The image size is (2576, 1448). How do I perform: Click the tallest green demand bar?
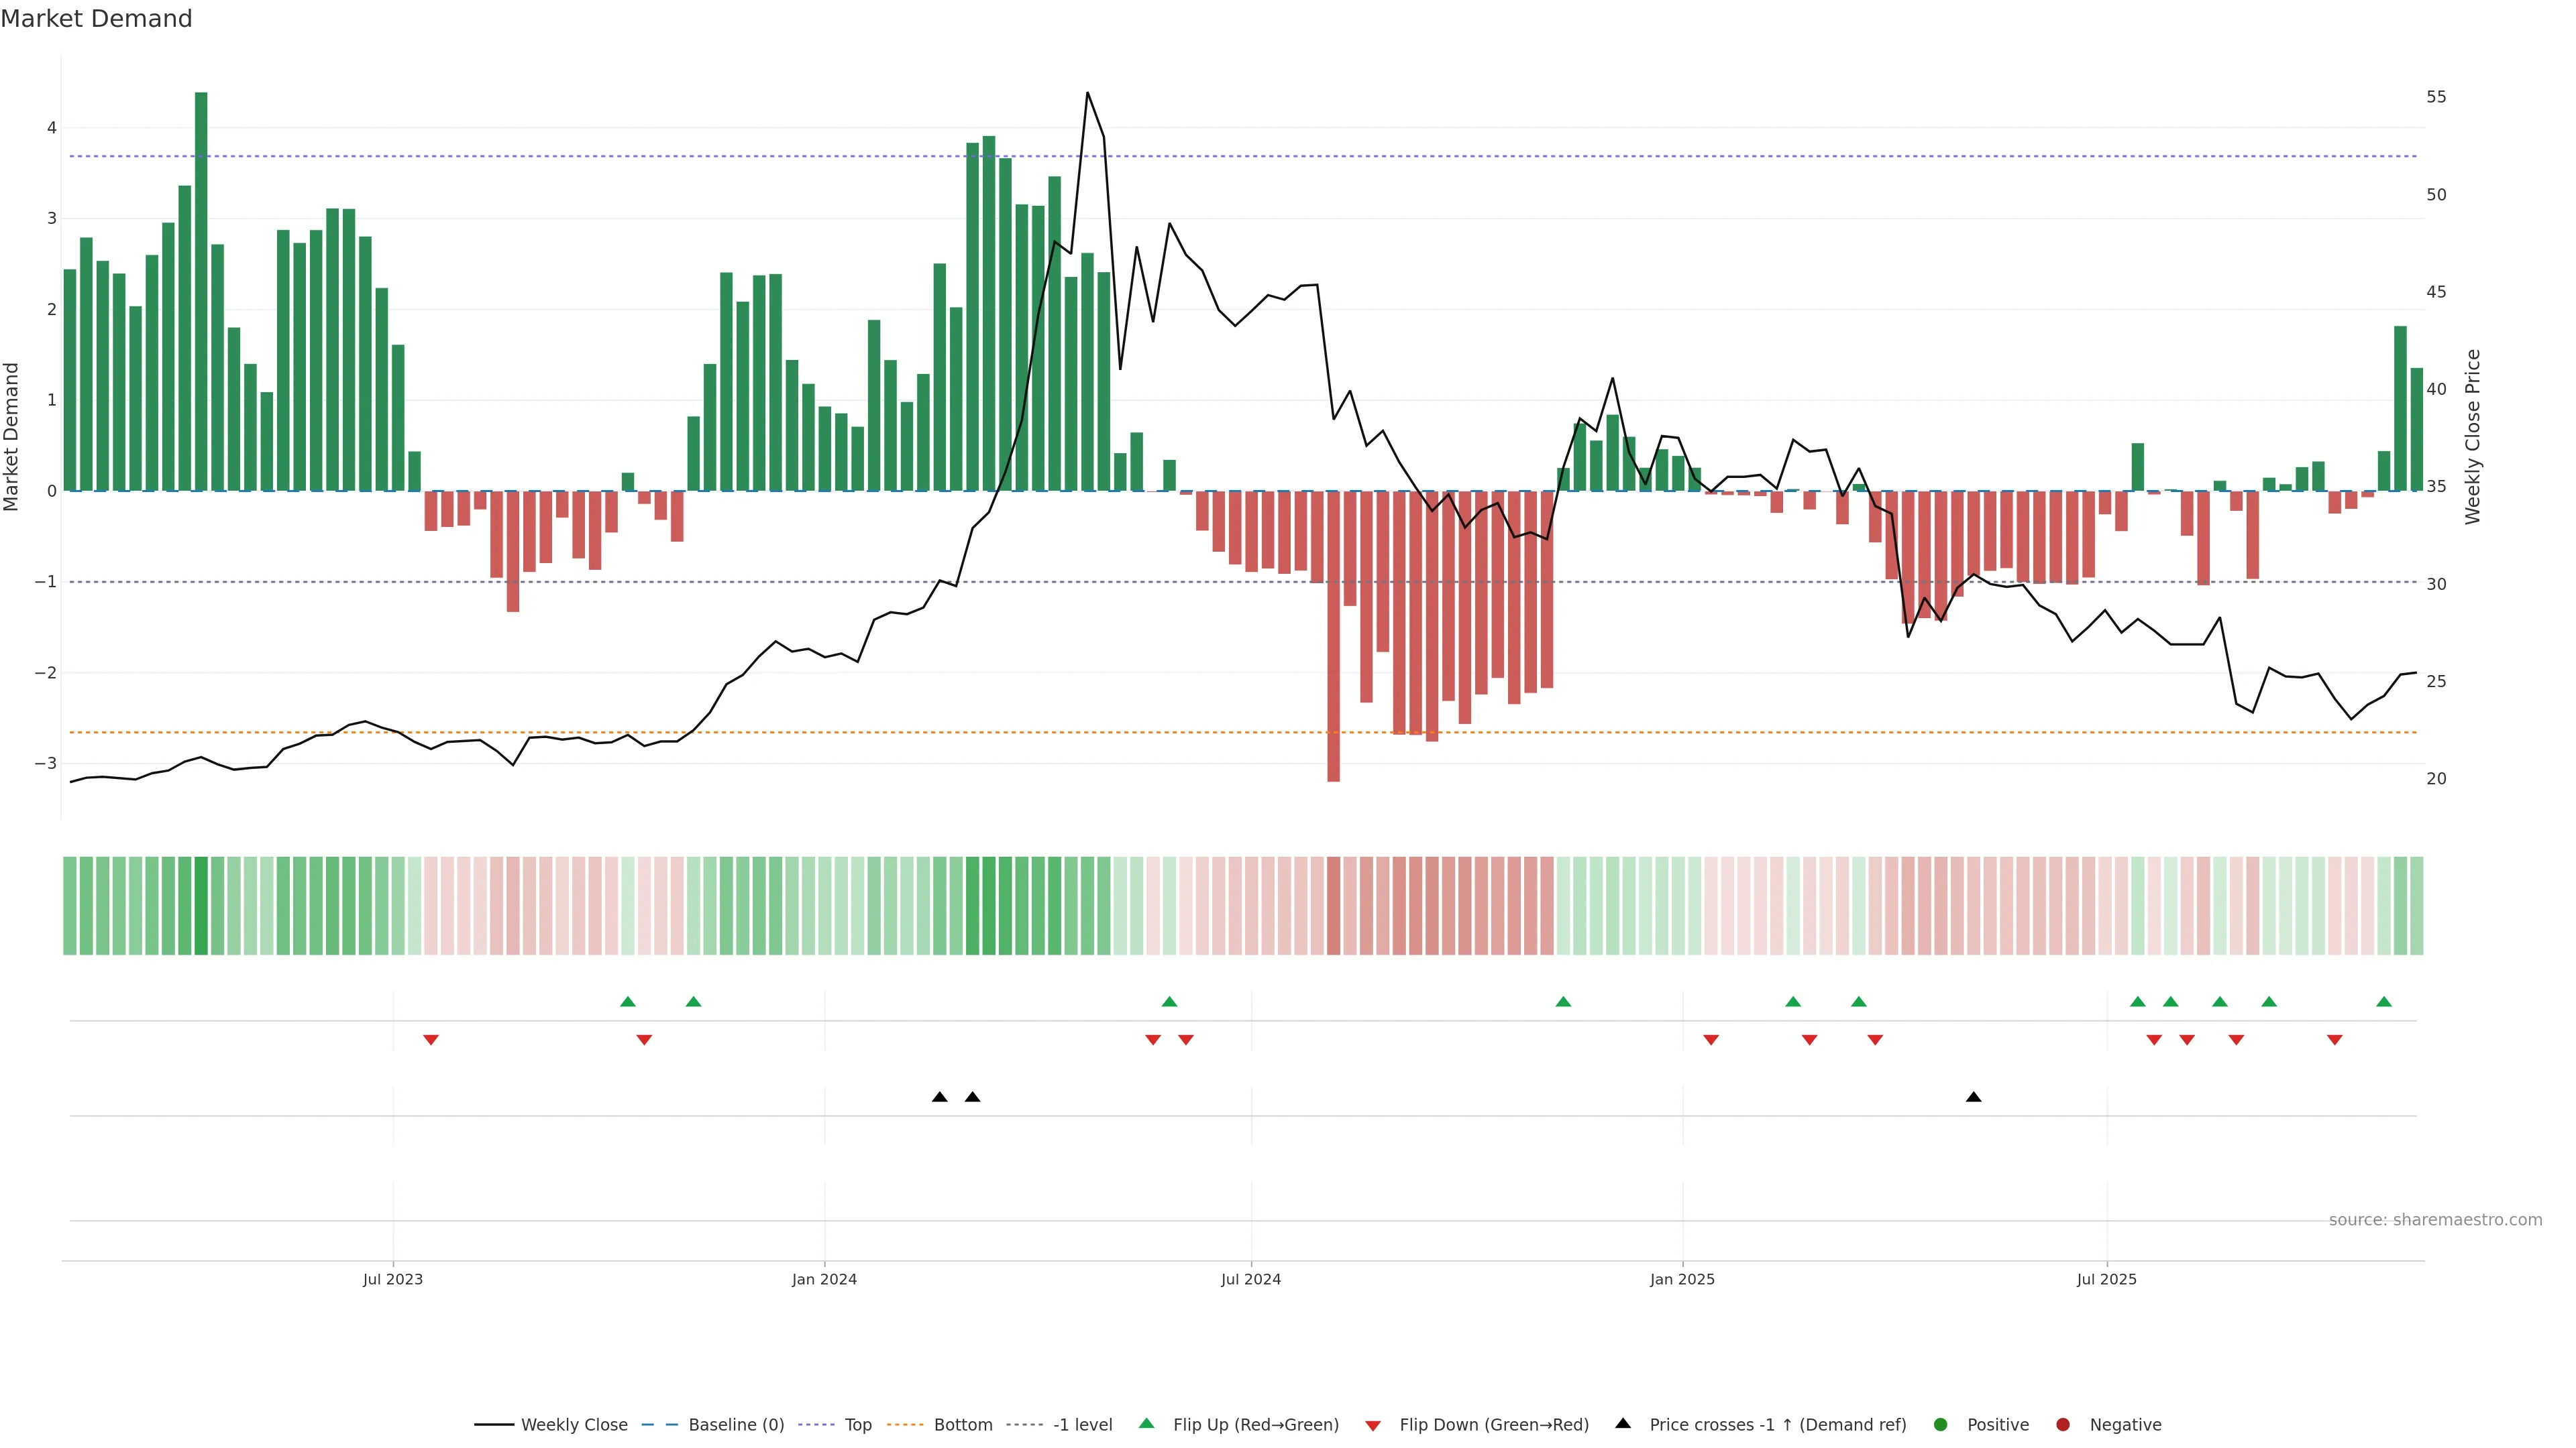coord(201,290)
